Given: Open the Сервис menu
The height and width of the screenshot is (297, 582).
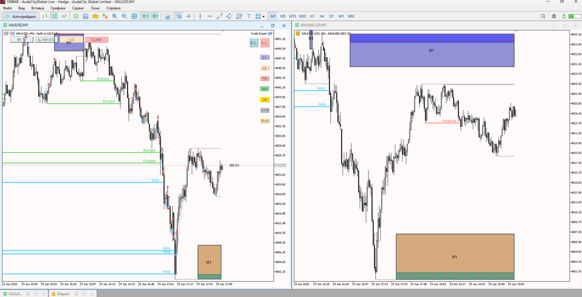Looking at the screenshot, I should [x=78, y=8].
